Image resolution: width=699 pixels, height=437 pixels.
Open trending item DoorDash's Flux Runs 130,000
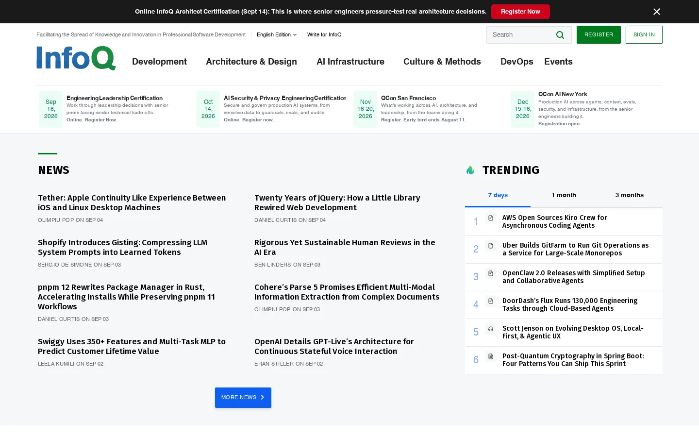(x=570, y=304)
